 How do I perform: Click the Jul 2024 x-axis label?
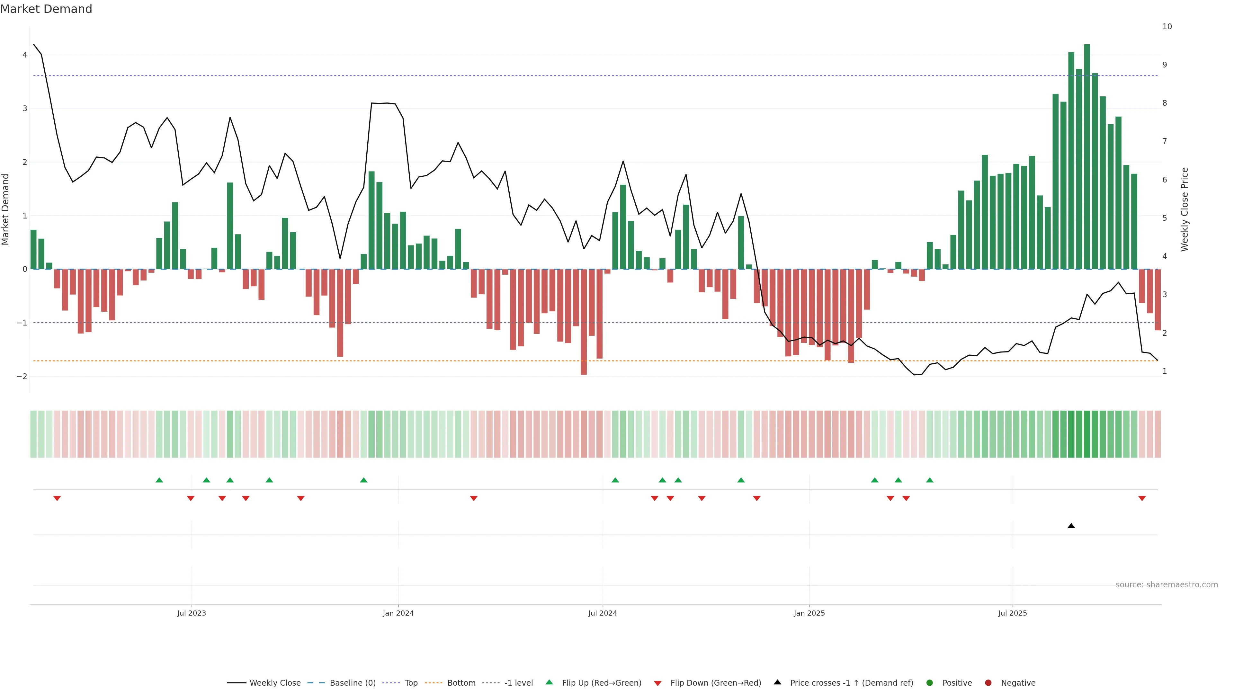point(603,613)
